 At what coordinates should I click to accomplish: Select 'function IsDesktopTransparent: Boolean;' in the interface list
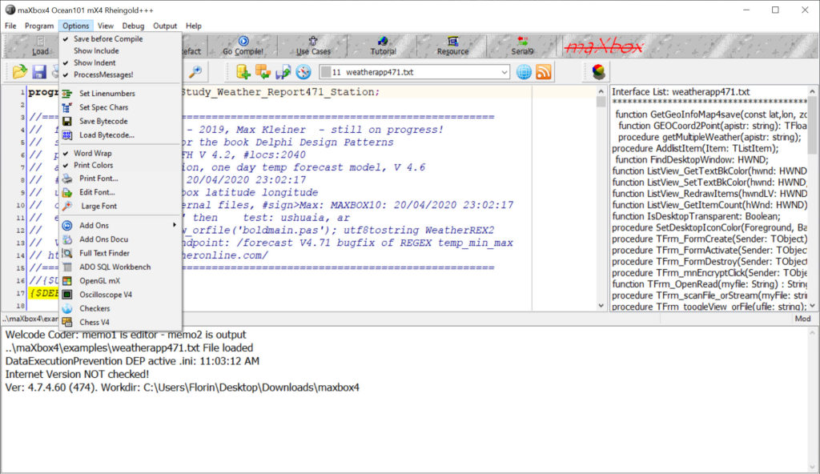point(697,216)
